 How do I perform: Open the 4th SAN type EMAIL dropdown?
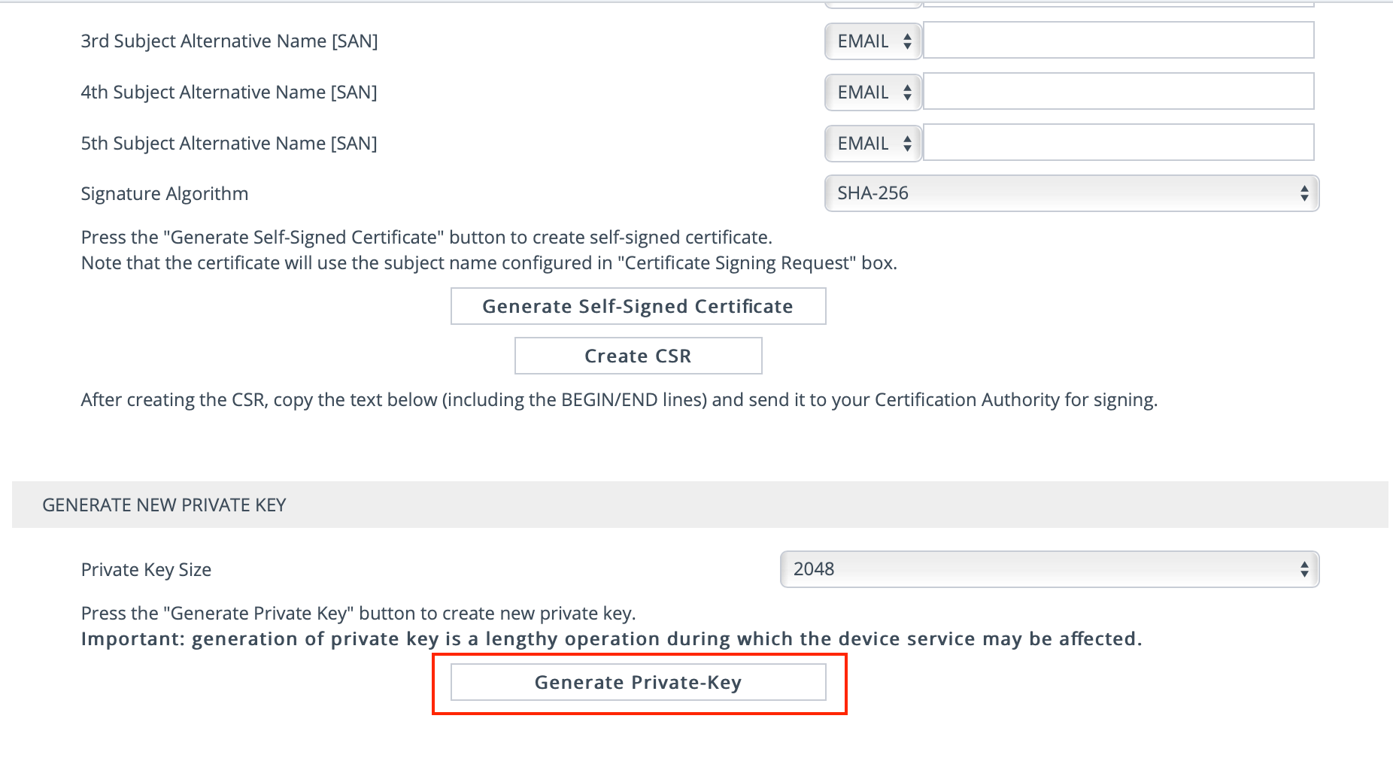tap(873, 92)
